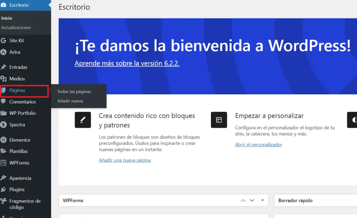Click the WPForms form icon

3,163
